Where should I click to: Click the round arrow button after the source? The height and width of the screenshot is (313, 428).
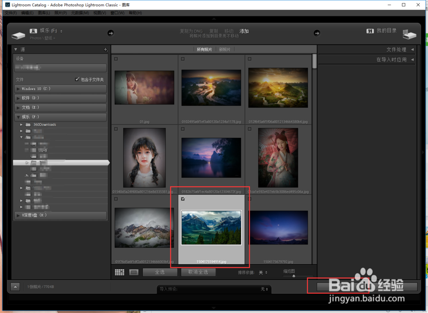(110, 33)
